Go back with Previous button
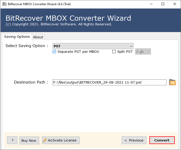Screen dimensions: 181x150 click(x=134, y=140)
